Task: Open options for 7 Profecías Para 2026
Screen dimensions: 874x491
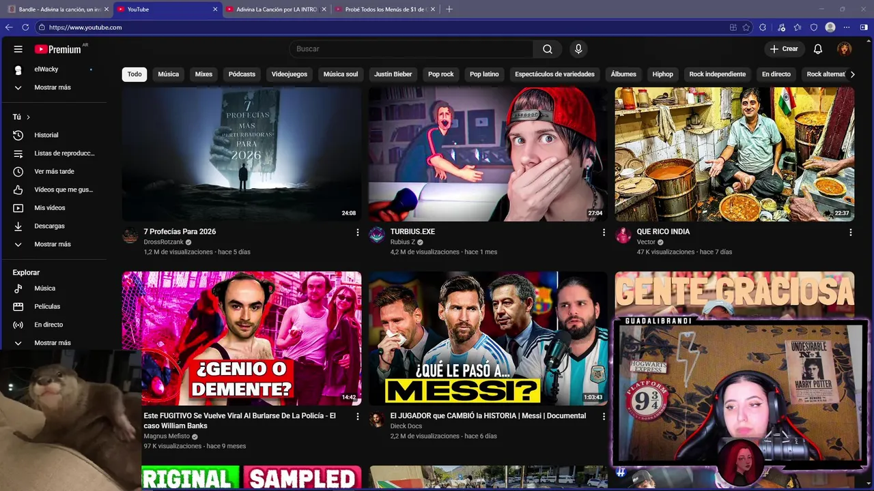Action: [357, 233]
